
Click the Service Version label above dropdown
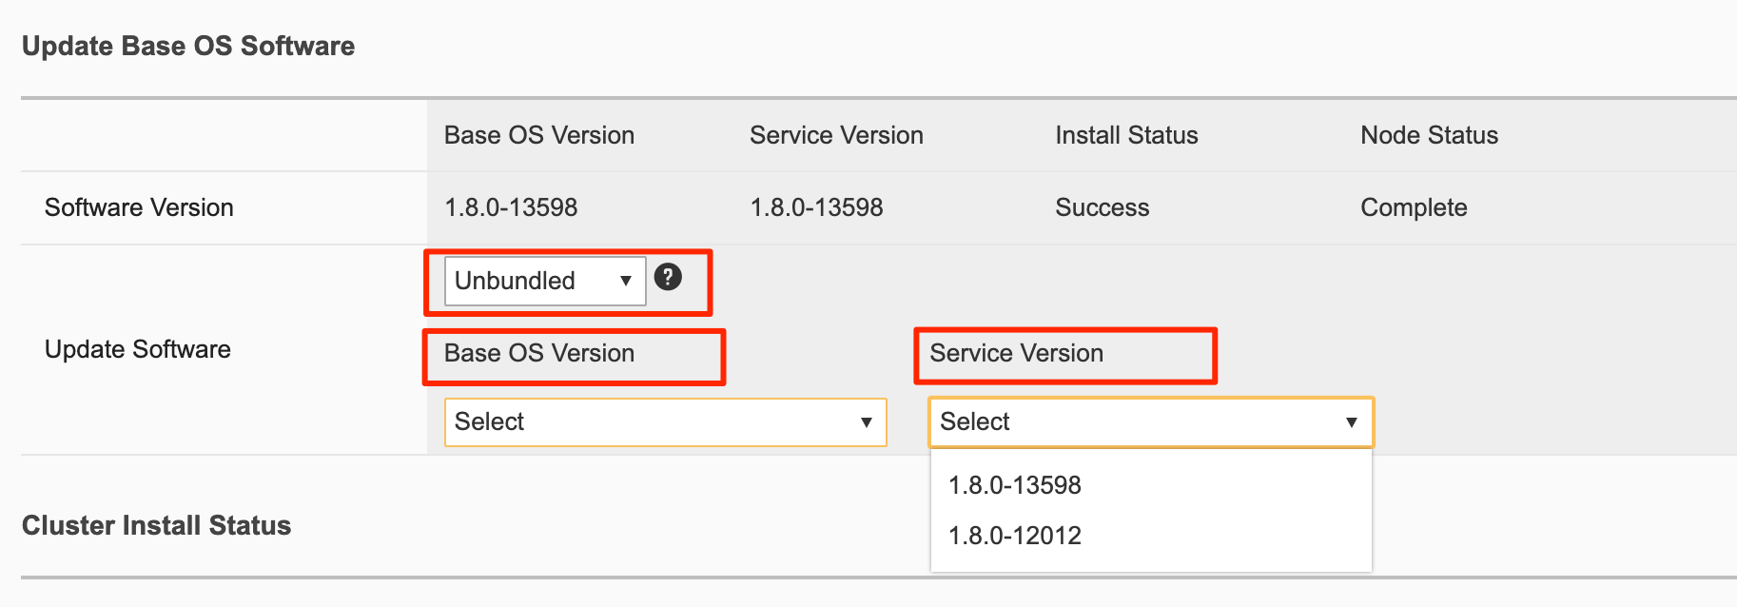click(1017, 353)
